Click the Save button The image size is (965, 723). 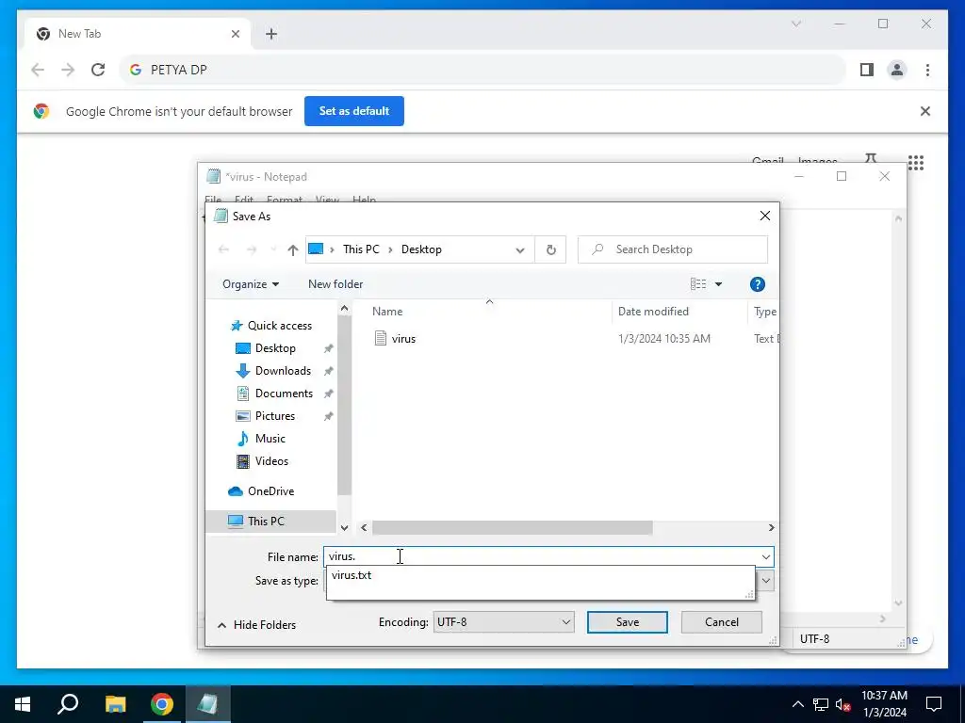pyautogui.click(x=627, y=622)
